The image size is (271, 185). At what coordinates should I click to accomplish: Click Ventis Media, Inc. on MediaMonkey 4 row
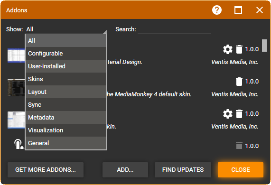pos(235,94)
